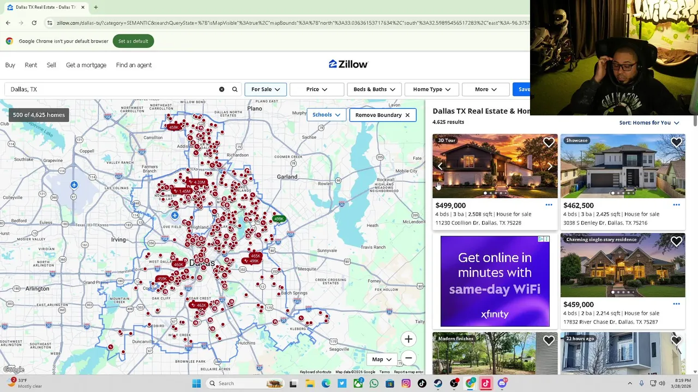Open the Showcase house photo
Image resolution: width=698 pixels, height=392 pixels.
[x=623, y=166]
